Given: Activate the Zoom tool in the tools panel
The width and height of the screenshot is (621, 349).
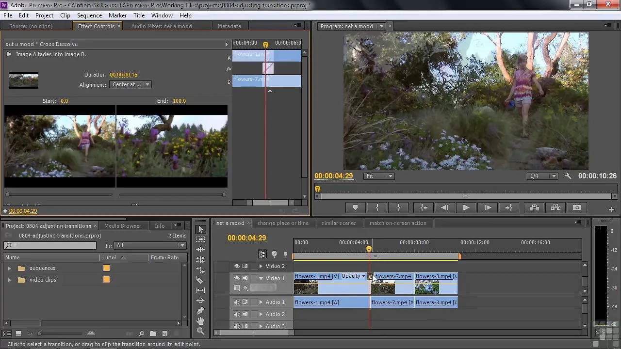Looking at the screenshot, I should tap(200, 331).
